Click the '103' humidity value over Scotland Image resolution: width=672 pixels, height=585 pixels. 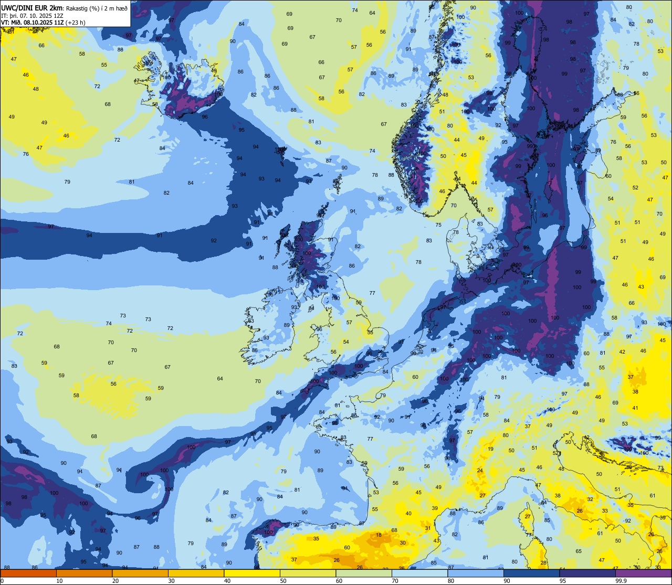coord(321,287)
